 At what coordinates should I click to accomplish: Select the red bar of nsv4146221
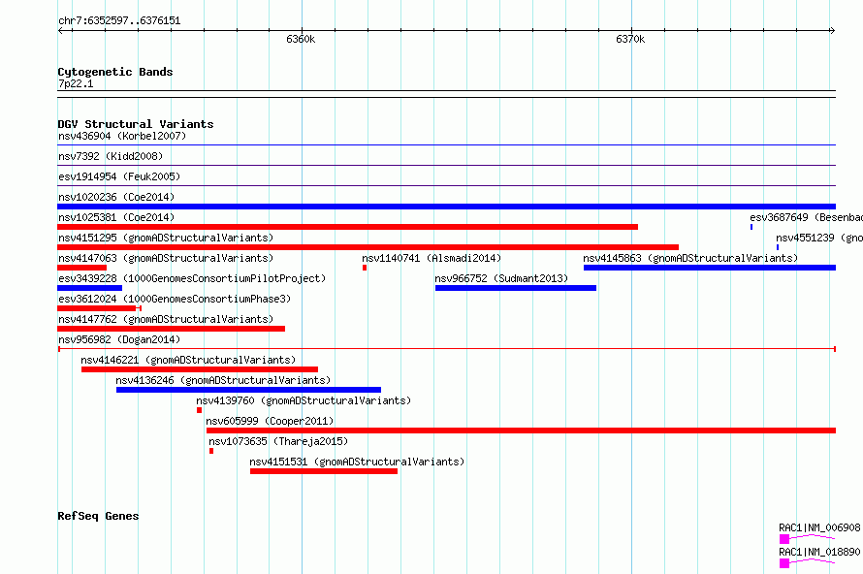[x=200, y=369]
